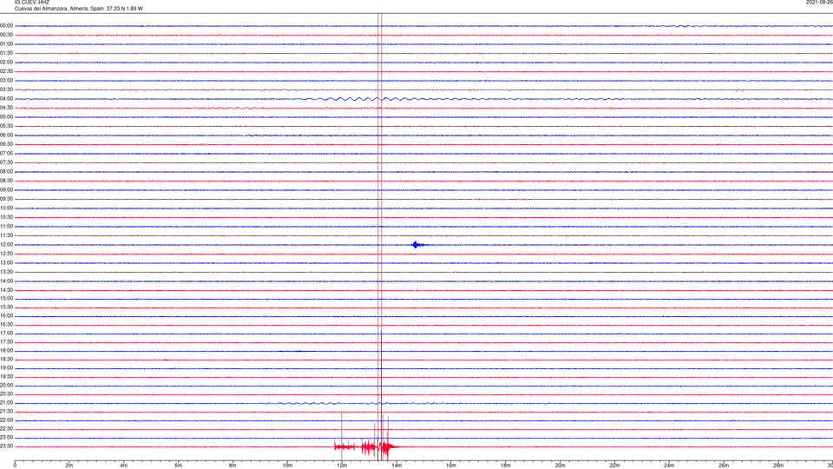
Task: Select the 05:30 trace label
Action: (6, 126)
